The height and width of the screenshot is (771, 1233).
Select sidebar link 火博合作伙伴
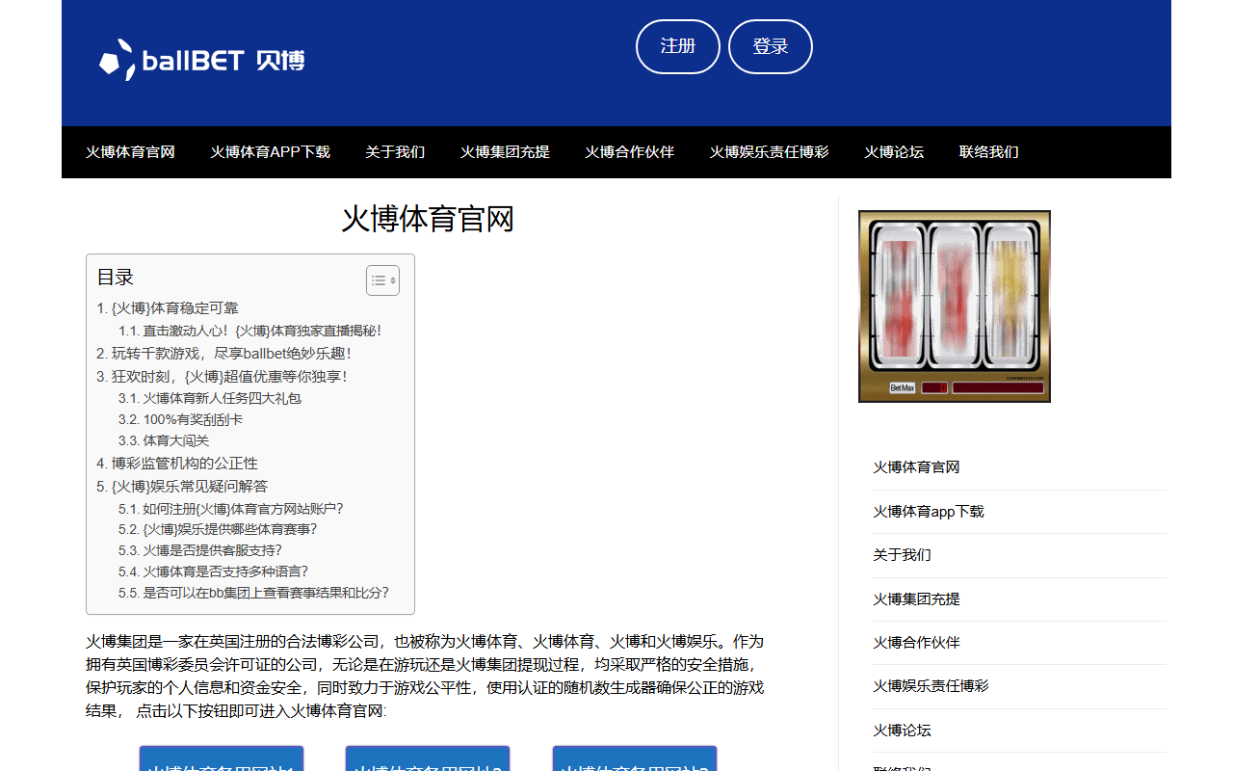tap(916, 643)
